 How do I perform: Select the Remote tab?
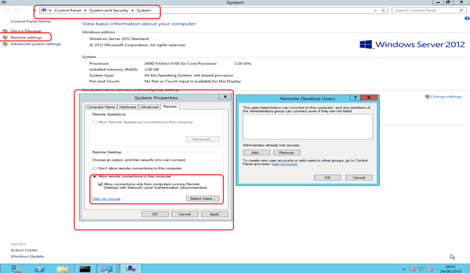tap(170, 107)
